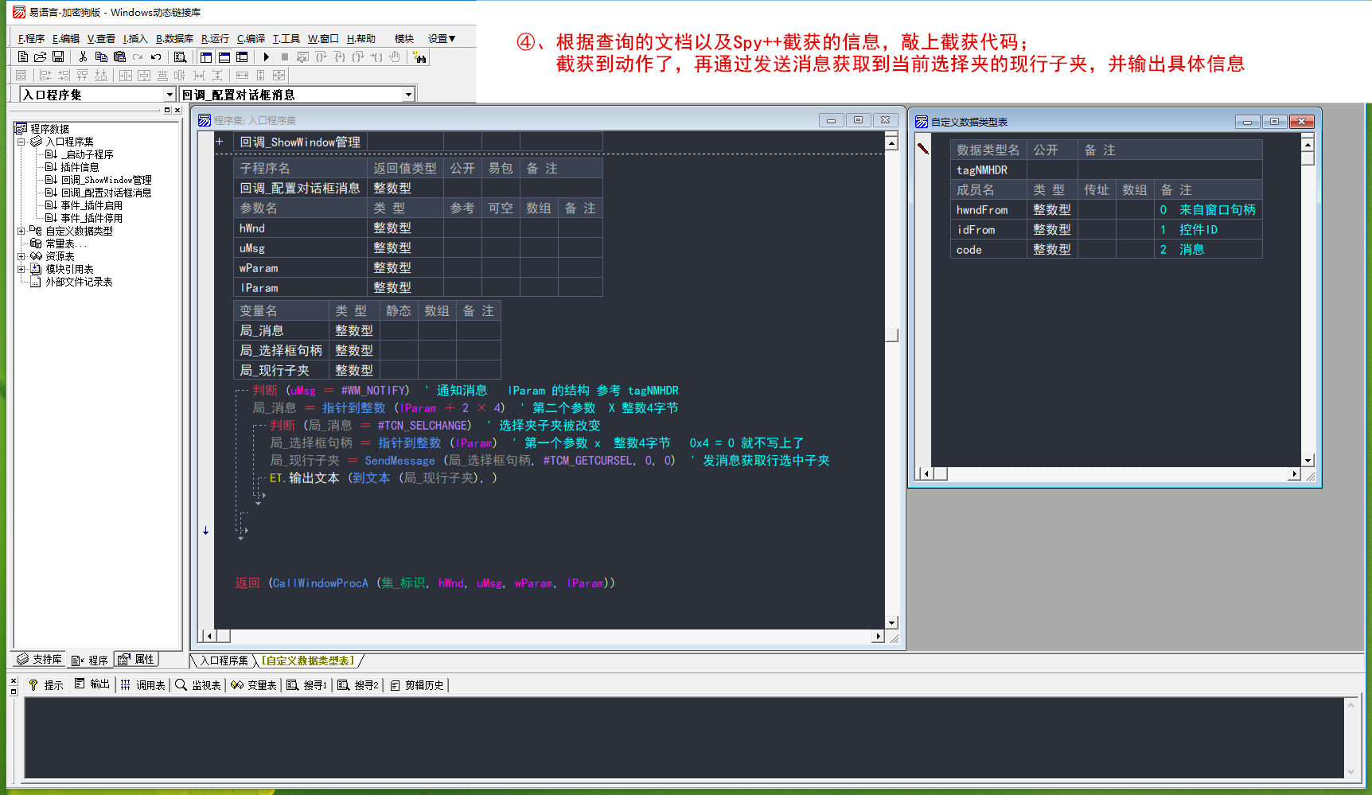Switch to the 监视表 output tab
The height and width of the screenshot is (795, 1372).
pyautogui.click(x=198, y=685)
